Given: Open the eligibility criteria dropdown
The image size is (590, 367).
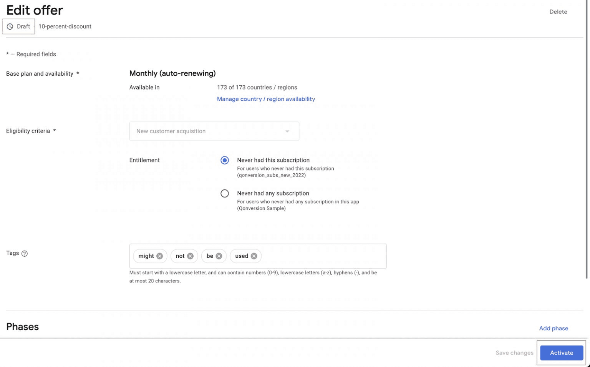Looking at the screenshot, I should tap(214, 131).
